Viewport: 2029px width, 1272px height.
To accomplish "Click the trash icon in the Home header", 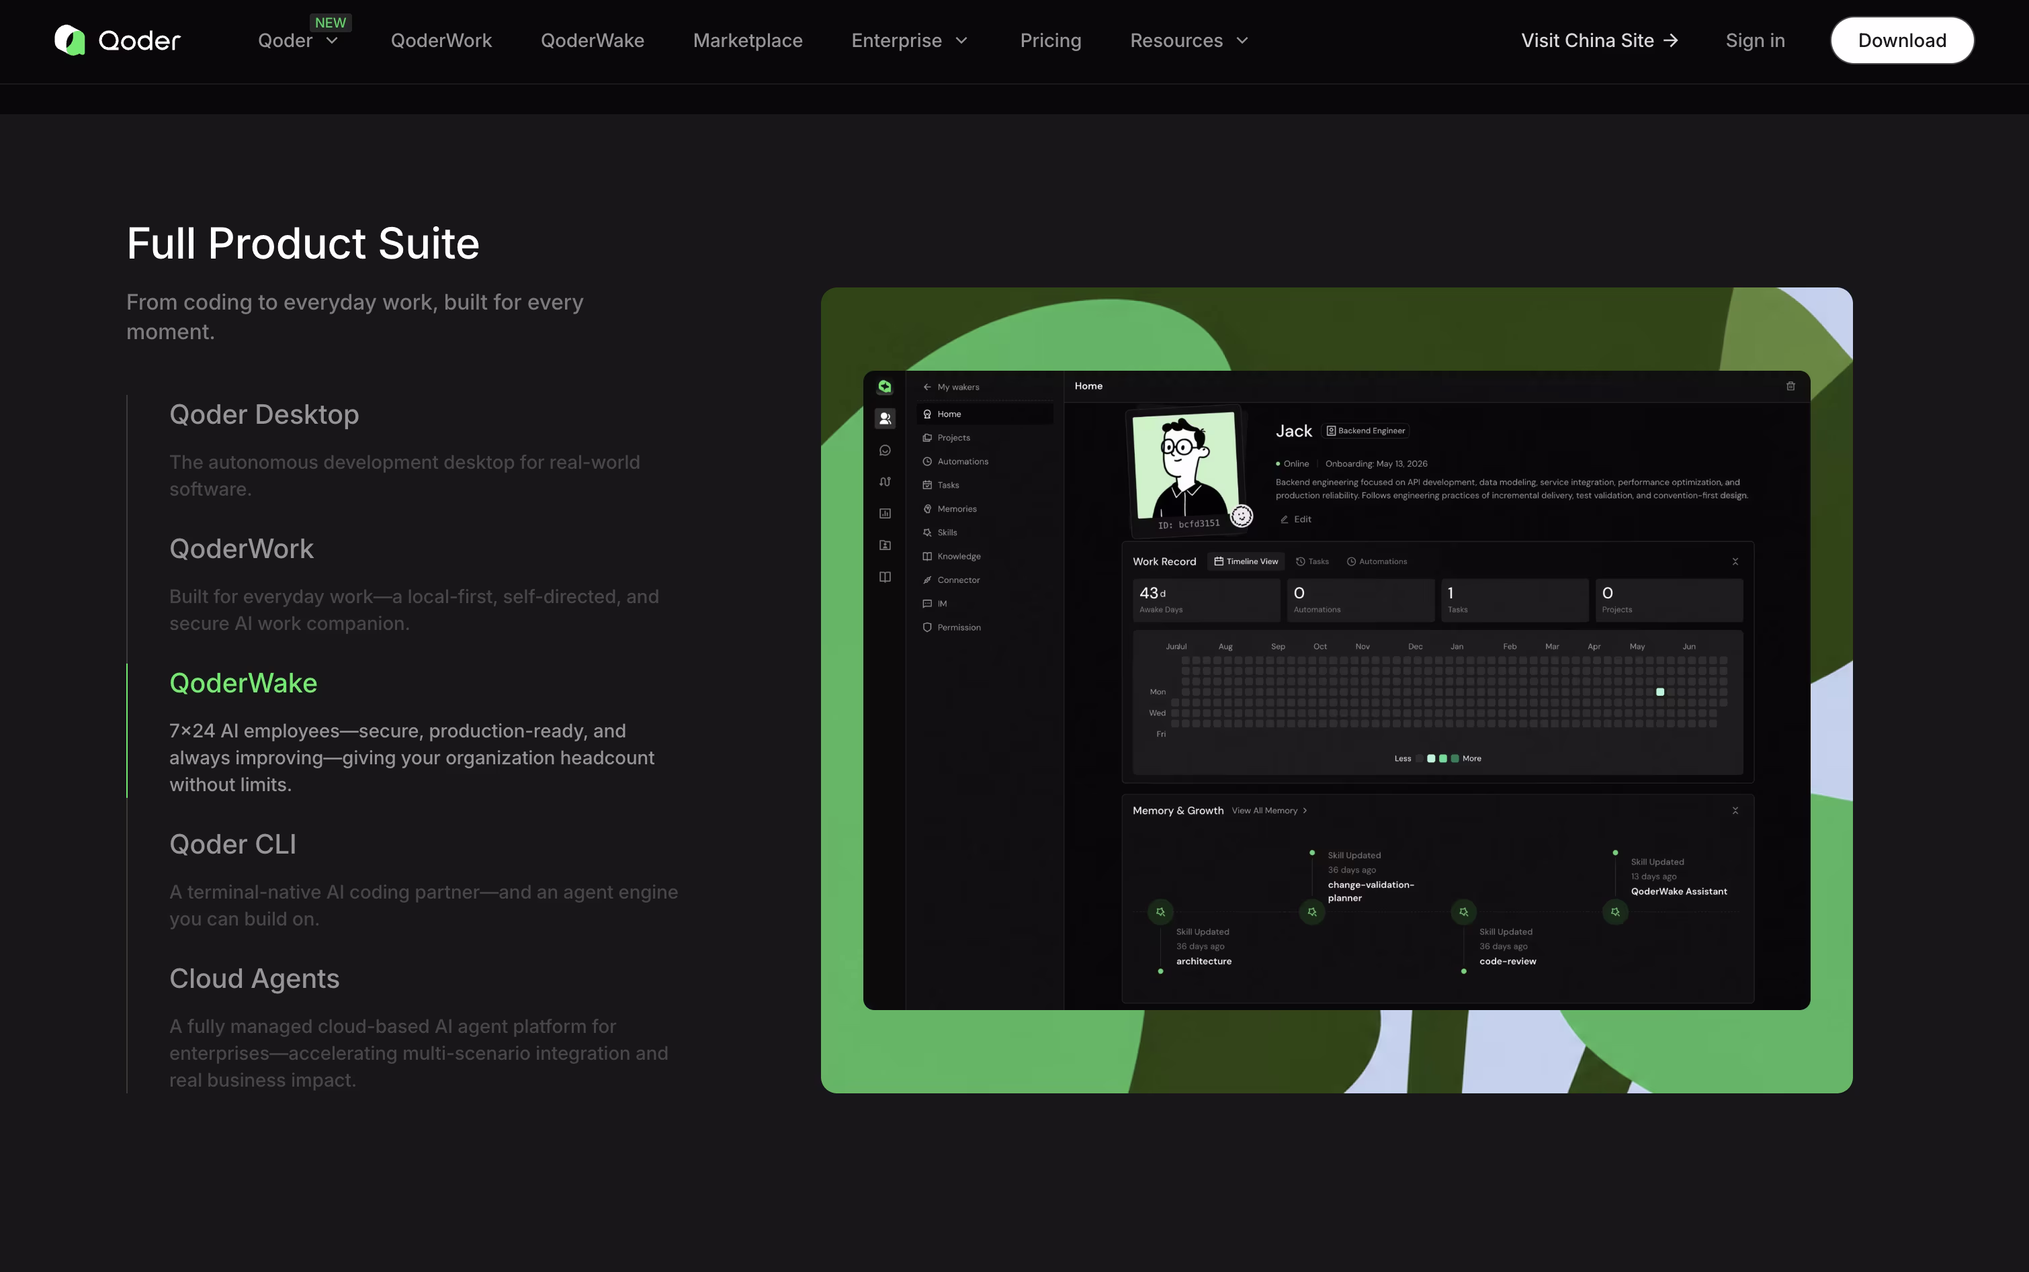I will pos(1791,386).
